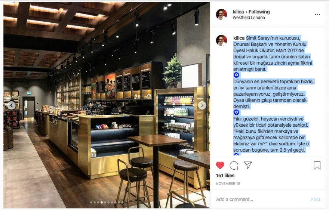Image resolution: width=329 pixels, height=210 pixels.
Task: Open the three-dot more options menu
Action: (x=317, y=14)
